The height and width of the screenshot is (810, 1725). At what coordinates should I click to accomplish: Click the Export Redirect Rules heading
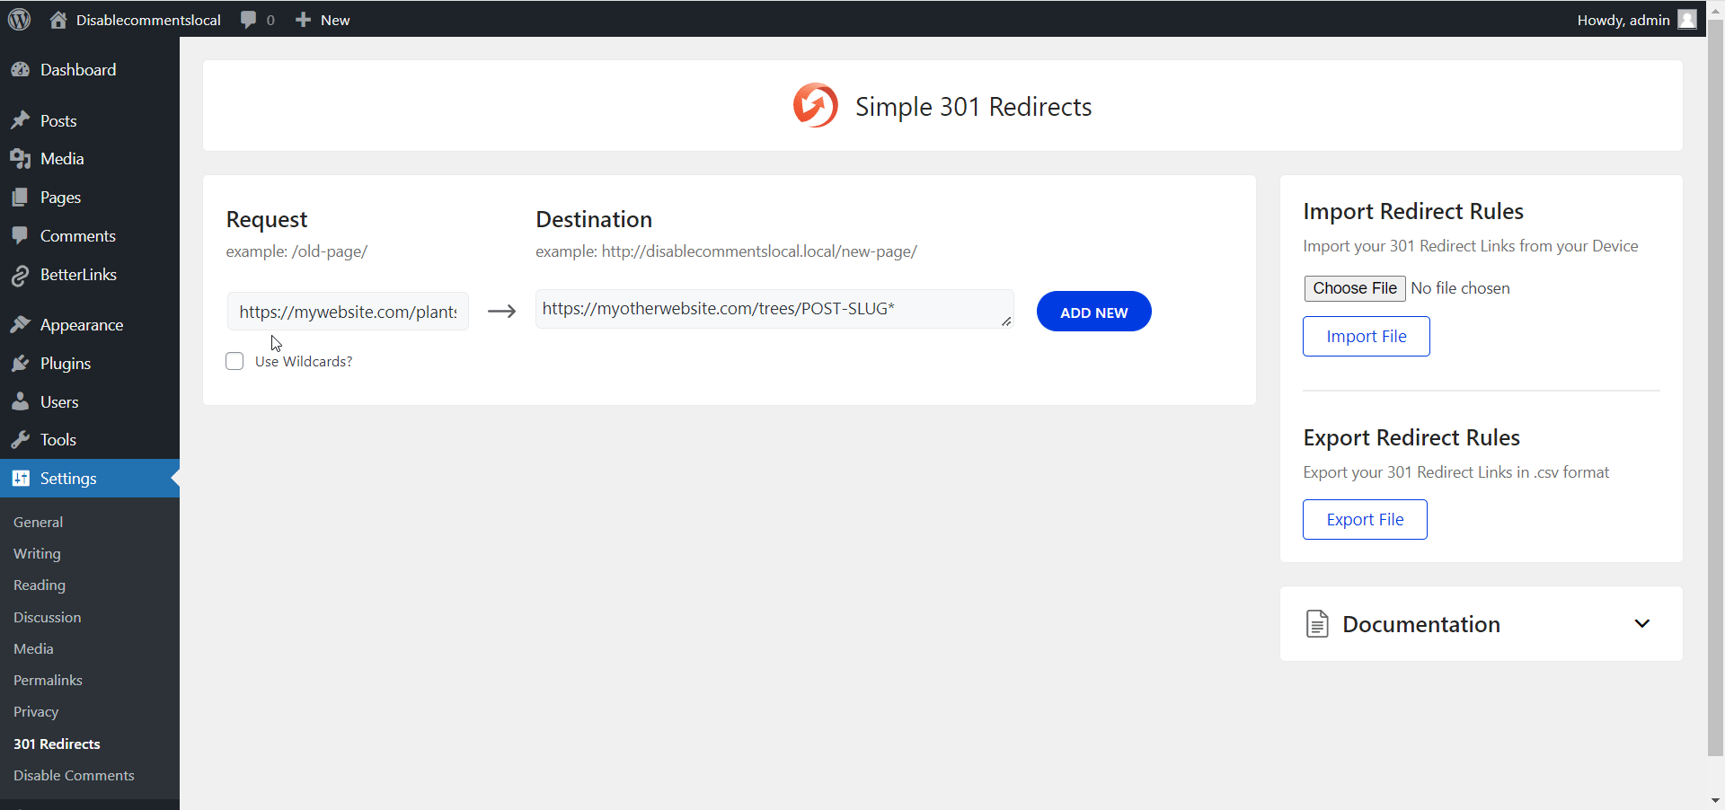1411,437
